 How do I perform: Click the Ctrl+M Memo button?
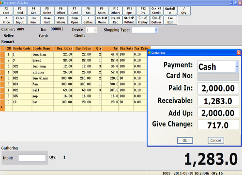tap(102, 20)
